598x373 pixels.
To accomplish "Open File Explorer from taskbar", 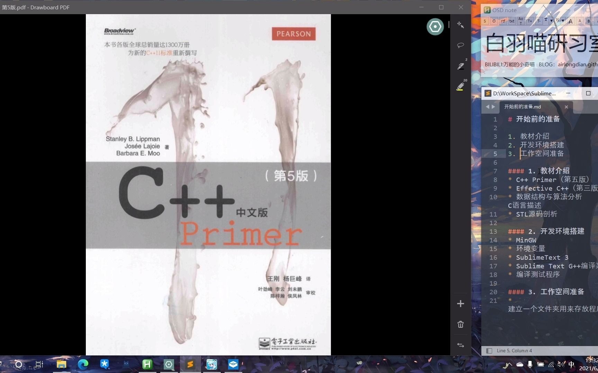I will 61,364.
